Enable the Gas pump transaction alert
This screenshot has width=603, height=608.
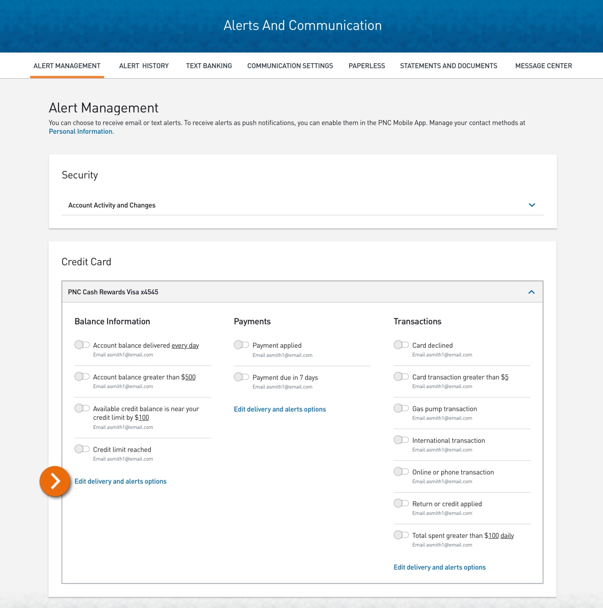(401, 408)
